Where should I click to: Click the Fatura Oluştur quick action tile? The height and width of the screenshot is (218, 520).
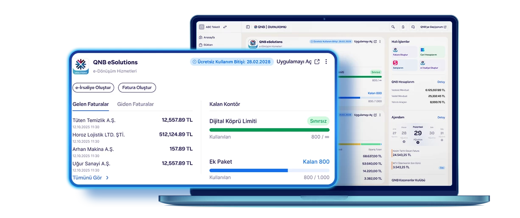(x=404, y=52)
